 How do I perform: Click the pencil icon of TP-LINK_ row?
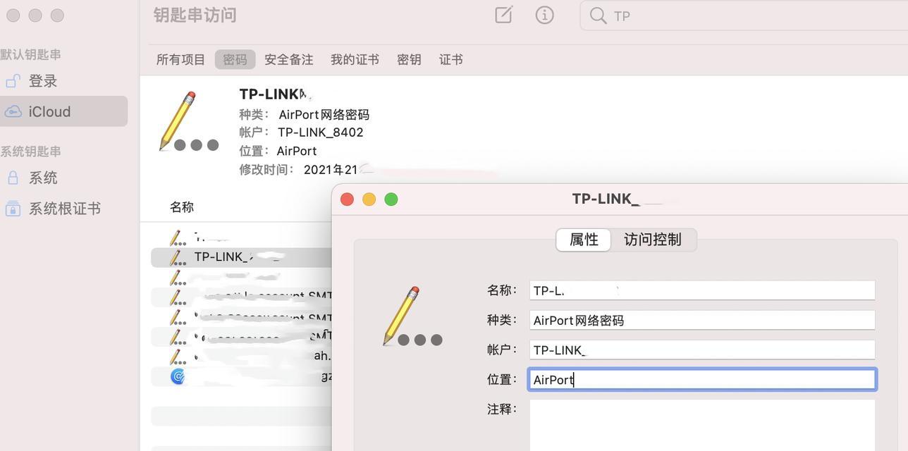pos(178,257)
